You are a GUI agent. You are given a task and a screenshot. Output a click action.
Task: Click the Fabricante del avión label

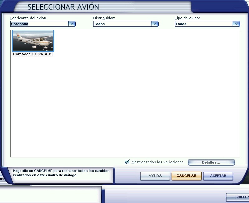[x=29, y=18]
